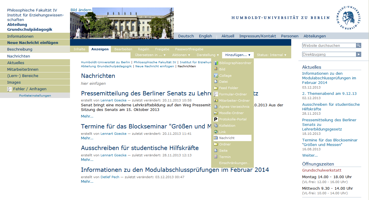Image resolution: width=369 pixels, height=200 pixels.
Task: Click the Mitarbeiter-Ordner icon
Action: coord(216,101)
